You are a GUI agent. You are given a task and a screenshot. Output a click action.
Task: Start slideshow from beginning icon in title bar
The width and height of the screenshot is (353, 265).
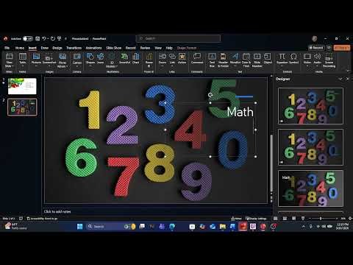pos(60,38)
